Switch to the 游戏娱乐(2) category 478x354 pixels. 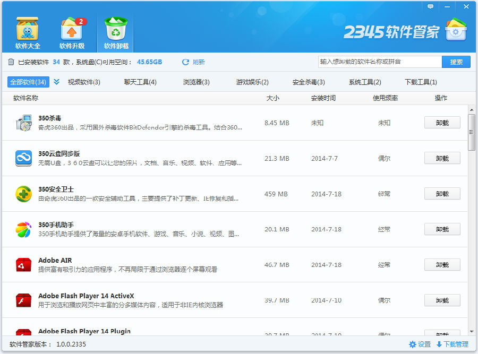point(252,82)
